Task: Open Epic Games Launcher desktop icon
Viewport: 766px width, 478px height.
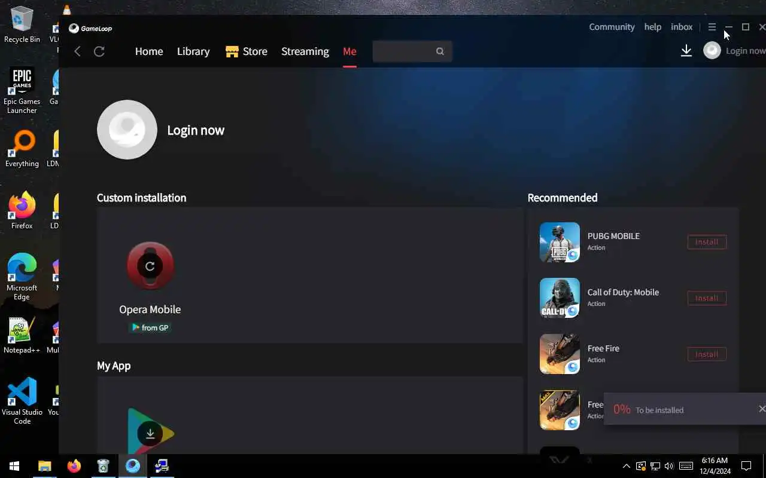Action: pos(22,91)
